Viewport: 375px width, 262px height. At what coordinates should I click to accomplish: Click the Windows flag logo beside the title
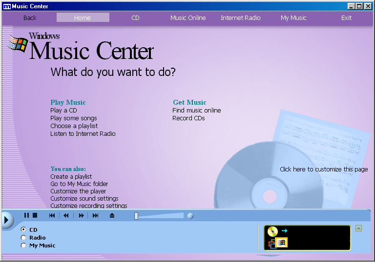pos(18,43)
